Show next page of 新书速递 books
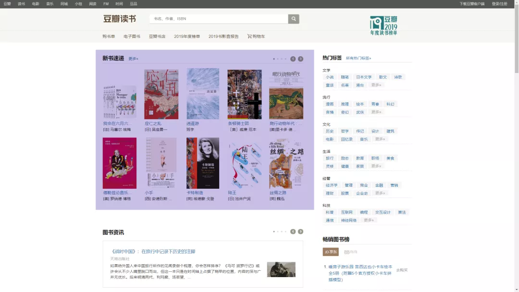Viewport: 519px width, 292px height. (300, 59)
